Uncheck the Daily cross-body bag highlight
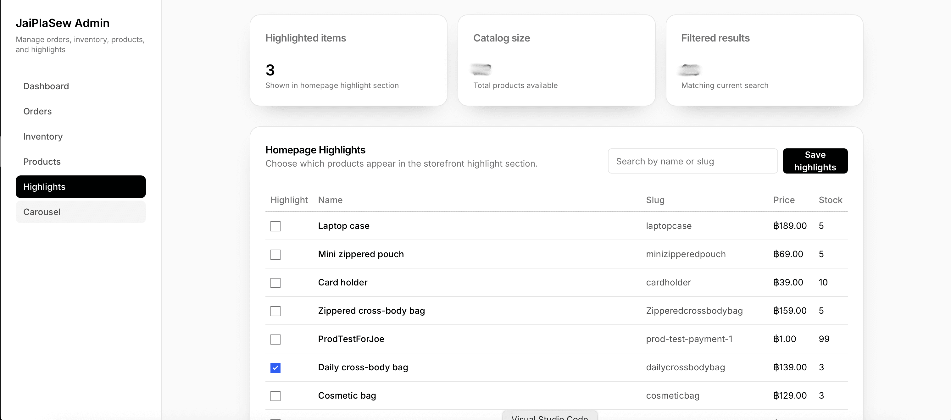The image size is (951, 420). (x=275, y=367)
